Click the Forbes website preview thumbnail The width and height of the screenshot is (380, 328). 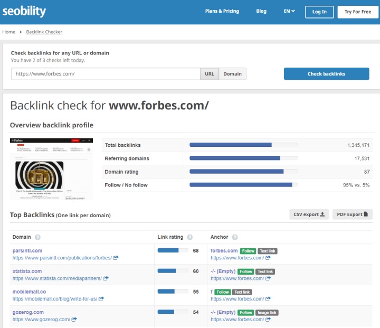click(x=51, y=169)
